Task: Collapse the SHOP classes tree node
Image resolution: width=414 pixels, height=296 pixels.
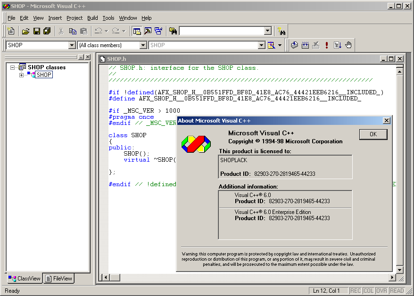Action: click(12, 67)
